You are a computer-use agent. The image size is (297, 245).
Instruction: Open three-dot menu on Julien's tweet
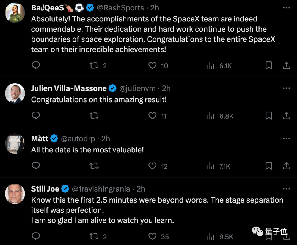pos(286,88)
